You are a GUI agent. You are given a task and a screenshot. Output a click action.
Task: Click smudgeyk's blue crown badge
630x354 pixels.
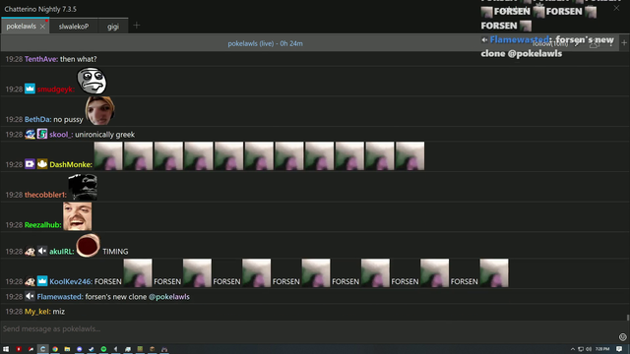[30, 88]
